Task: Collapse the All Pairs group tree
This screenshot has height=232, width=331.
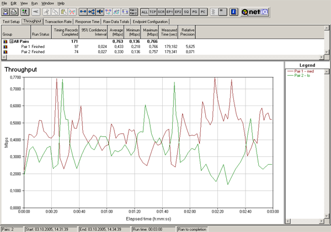Action: (x=10, y=41)
